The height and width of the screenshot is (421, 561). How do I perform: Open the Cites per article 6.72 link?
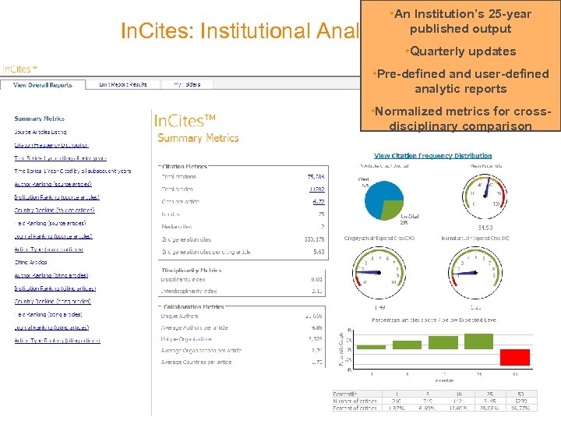pyautogui.click(x=319, y=202)
